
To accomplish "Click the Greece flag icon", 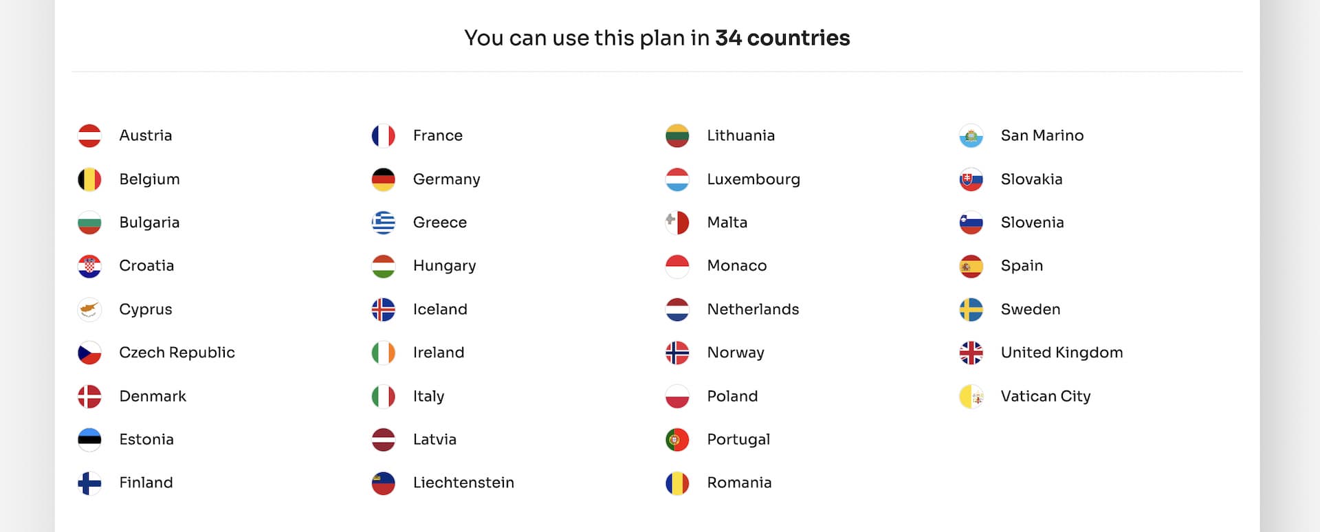I will (383, 223).
